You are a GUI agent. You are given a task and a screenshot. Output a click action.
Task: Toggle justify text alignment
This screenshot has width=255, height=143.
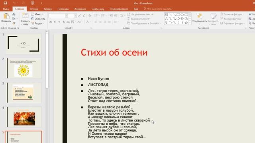click(x=109, y=22)
